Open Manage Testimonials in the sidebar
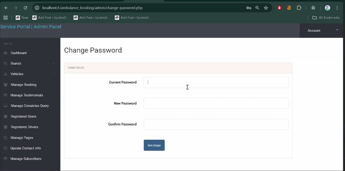345x171 pixels. (x=27, y=95)
